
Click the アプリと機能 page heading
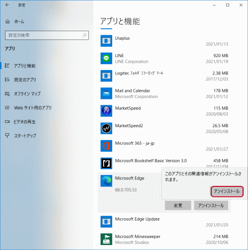click(120, 21)
